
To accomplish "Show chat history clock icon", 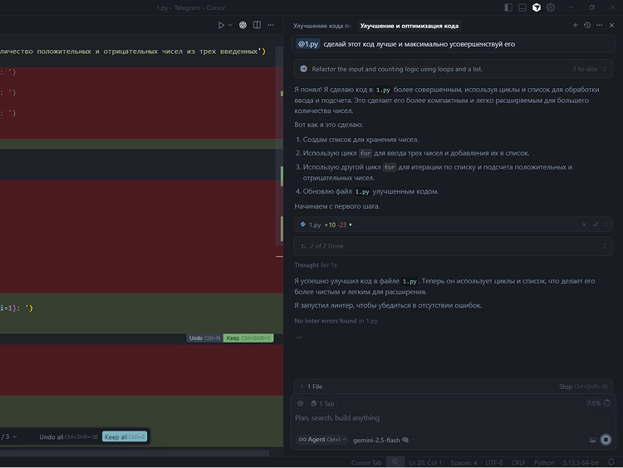I will (x=587, y=25).
